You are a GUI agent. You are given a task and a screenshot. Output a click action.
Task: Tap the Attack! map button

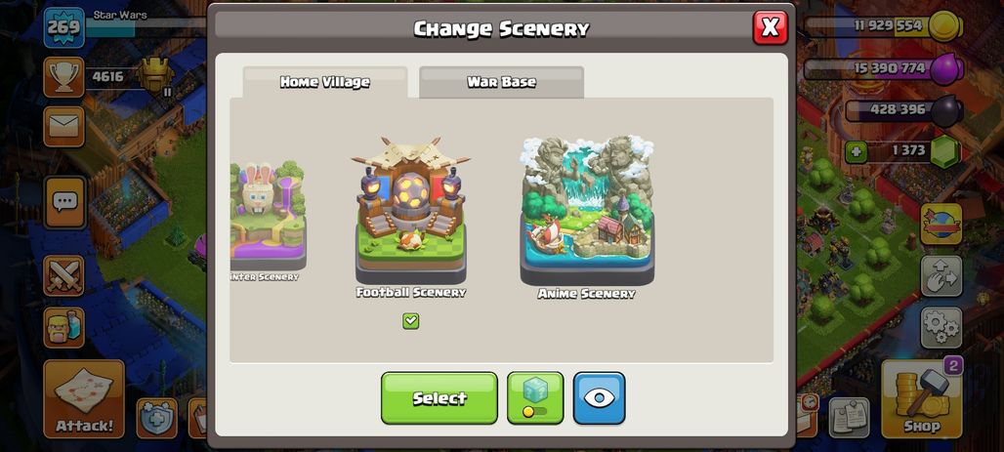tap(84, 399)
